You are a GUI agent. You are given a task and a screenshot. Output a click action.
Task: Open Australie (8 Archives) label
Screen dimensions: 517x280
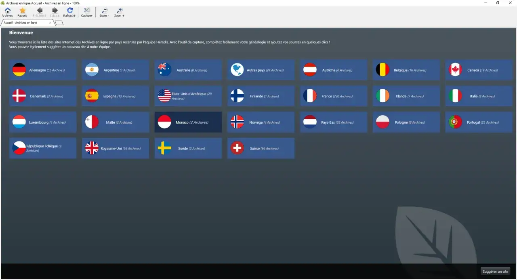coord(192,70)
